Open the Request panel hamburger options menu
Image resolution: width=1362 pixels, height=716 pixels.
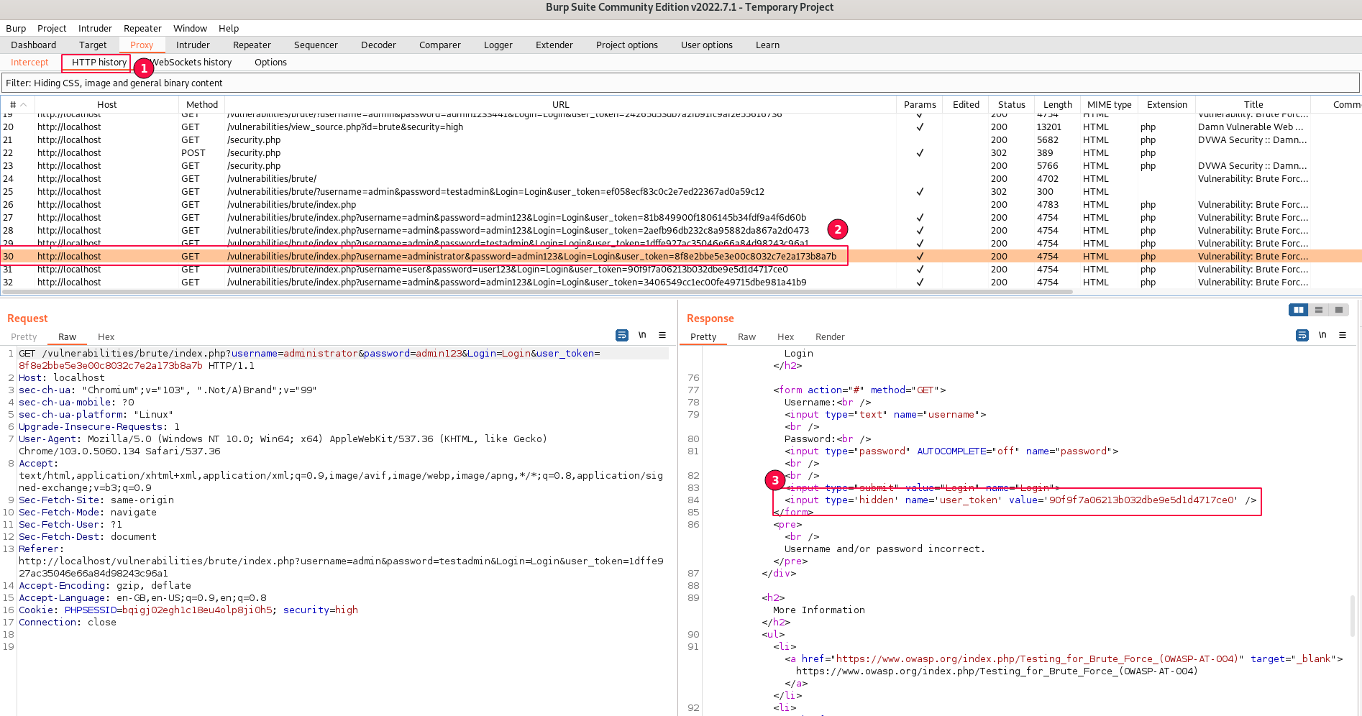pos(662,336)
